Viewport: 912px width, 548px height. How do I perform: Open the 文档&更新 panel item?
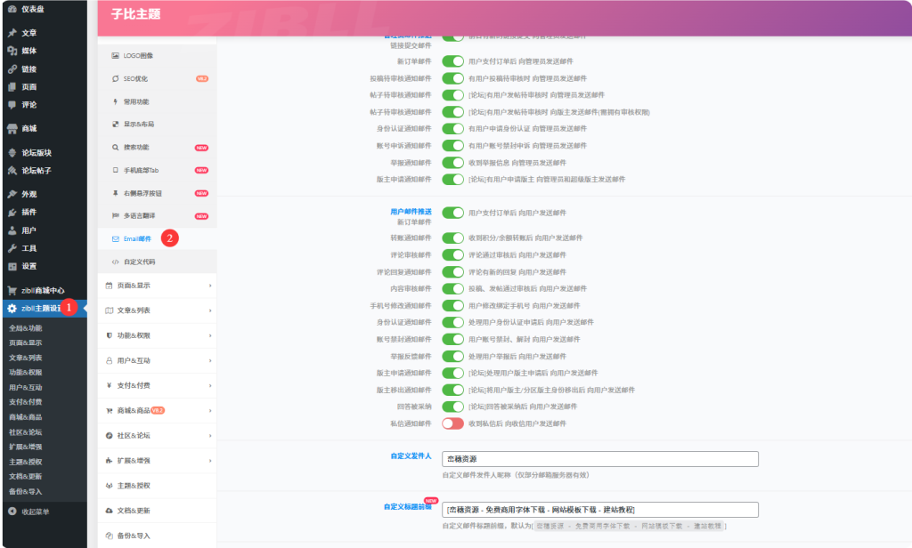157,511
